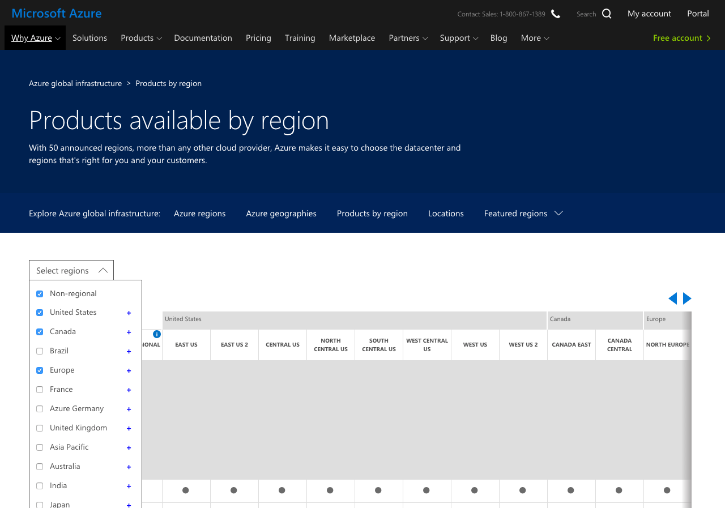725x508 pixels.
Task: Click the phone icon beside Contact Sales
Action: (x=556, y=14)
